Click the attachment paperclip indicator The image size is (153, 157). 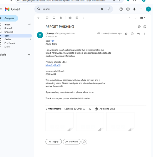[x=99, y=33]
